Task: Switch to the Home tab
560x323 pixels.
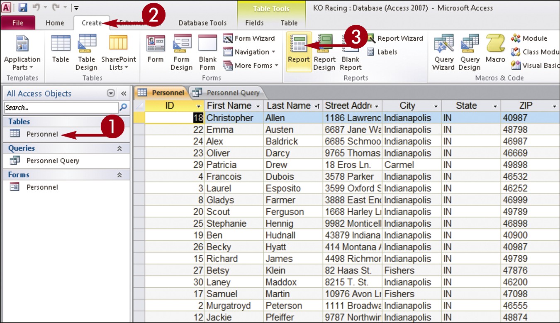Action: [55, 23]
